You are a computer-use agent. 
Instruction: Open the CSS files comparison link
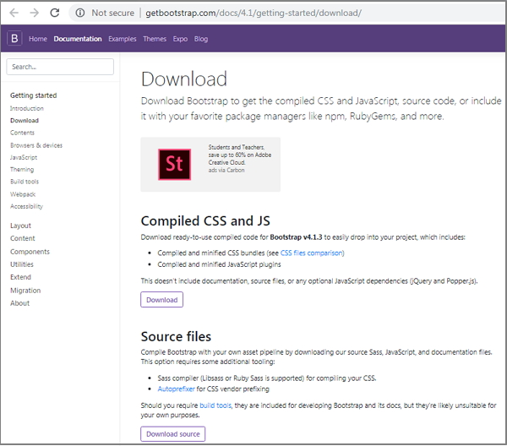[x=313, y=253]
